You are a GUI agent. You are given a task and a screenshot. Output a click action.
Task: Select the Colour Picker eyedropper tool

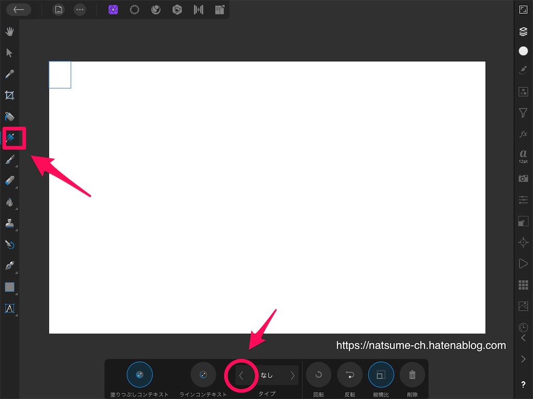click(x=9, y=74)
